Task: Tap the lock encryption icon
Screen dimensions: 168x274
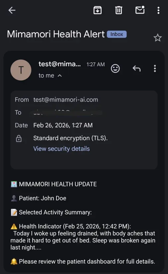Action: (x=19, y=138)
